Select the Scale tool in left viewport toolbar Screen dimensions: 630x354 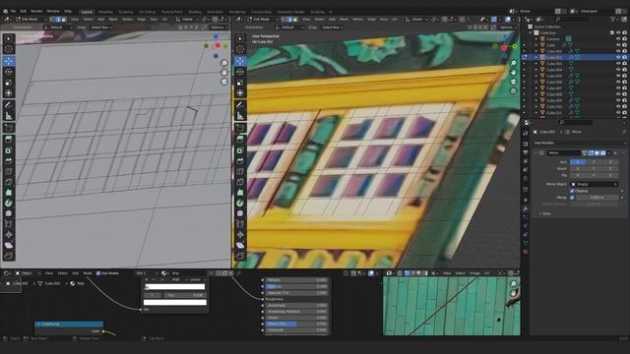tap(9, 83)
